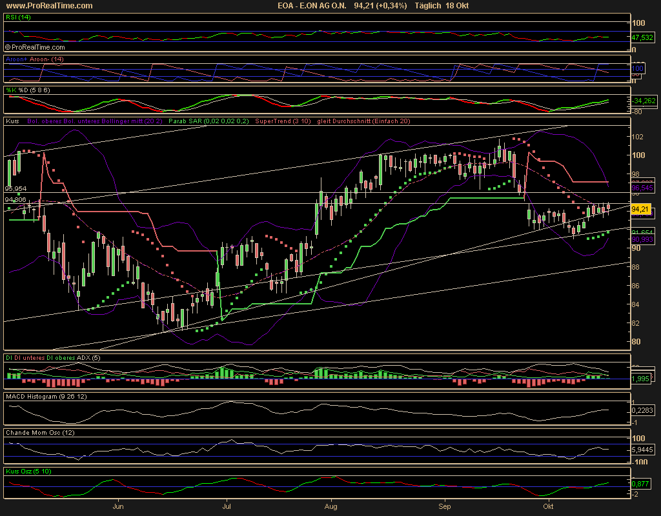
Task: Open the www.ProRealTime.com link in header
Action: [x=49, y=5]
